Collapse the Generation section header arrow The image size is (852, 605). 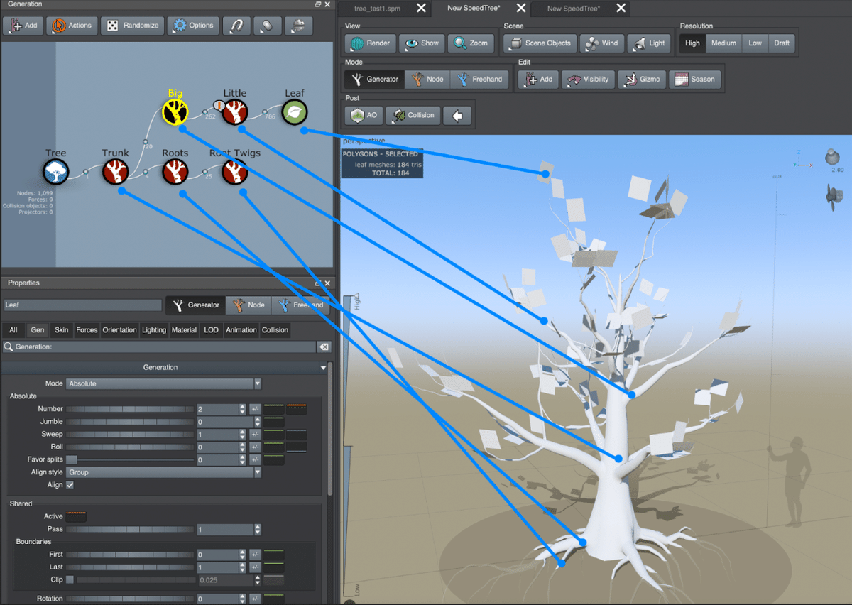(x=324, y=368)
